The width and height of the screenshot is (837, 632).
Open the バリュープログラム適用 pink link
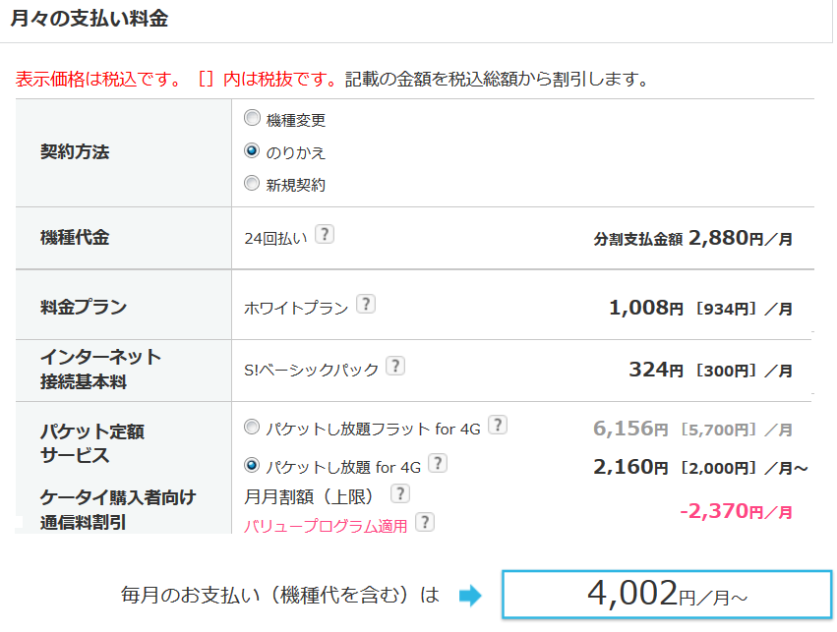(x=326, y=525)
